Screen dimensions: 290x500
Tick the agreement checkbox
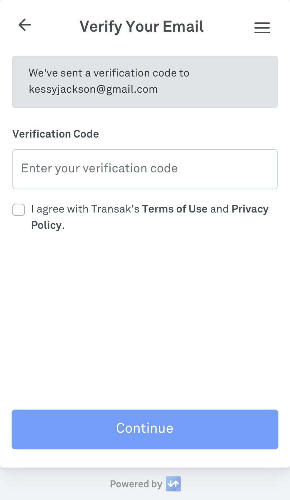coord(19,210)
